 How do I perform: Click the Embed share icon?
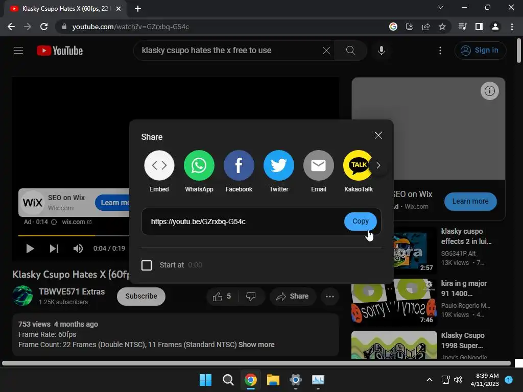tap(159, 165)
